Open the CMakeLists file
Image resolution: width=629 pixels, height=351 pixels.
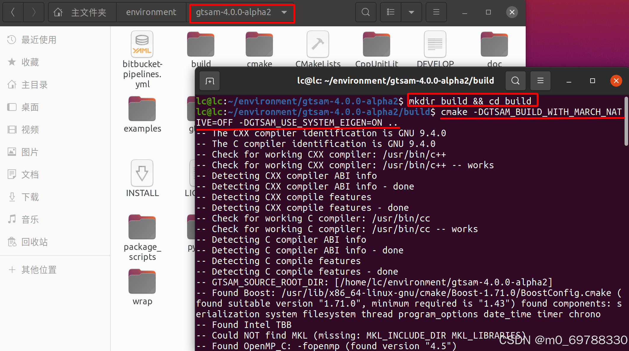point(317,44)
